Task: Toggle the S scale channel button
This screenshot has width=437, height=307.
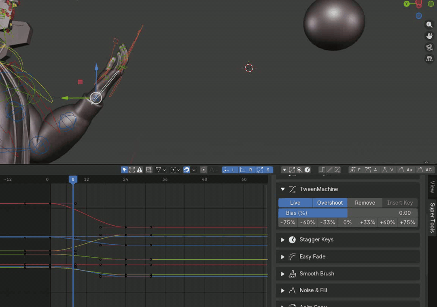Action: point(264,169)
